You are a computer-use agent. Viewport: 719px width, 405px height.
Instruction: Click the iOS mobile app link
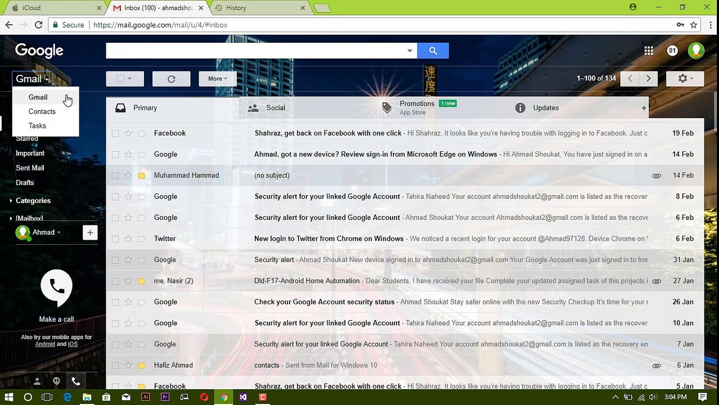pos(73,344)
